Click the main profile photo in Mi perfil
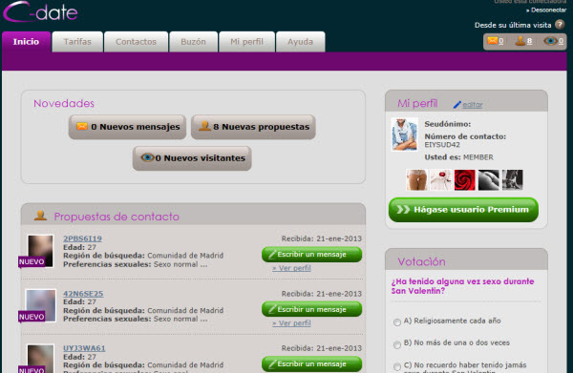Screen dimensions: 573x373 pos(404,135)
